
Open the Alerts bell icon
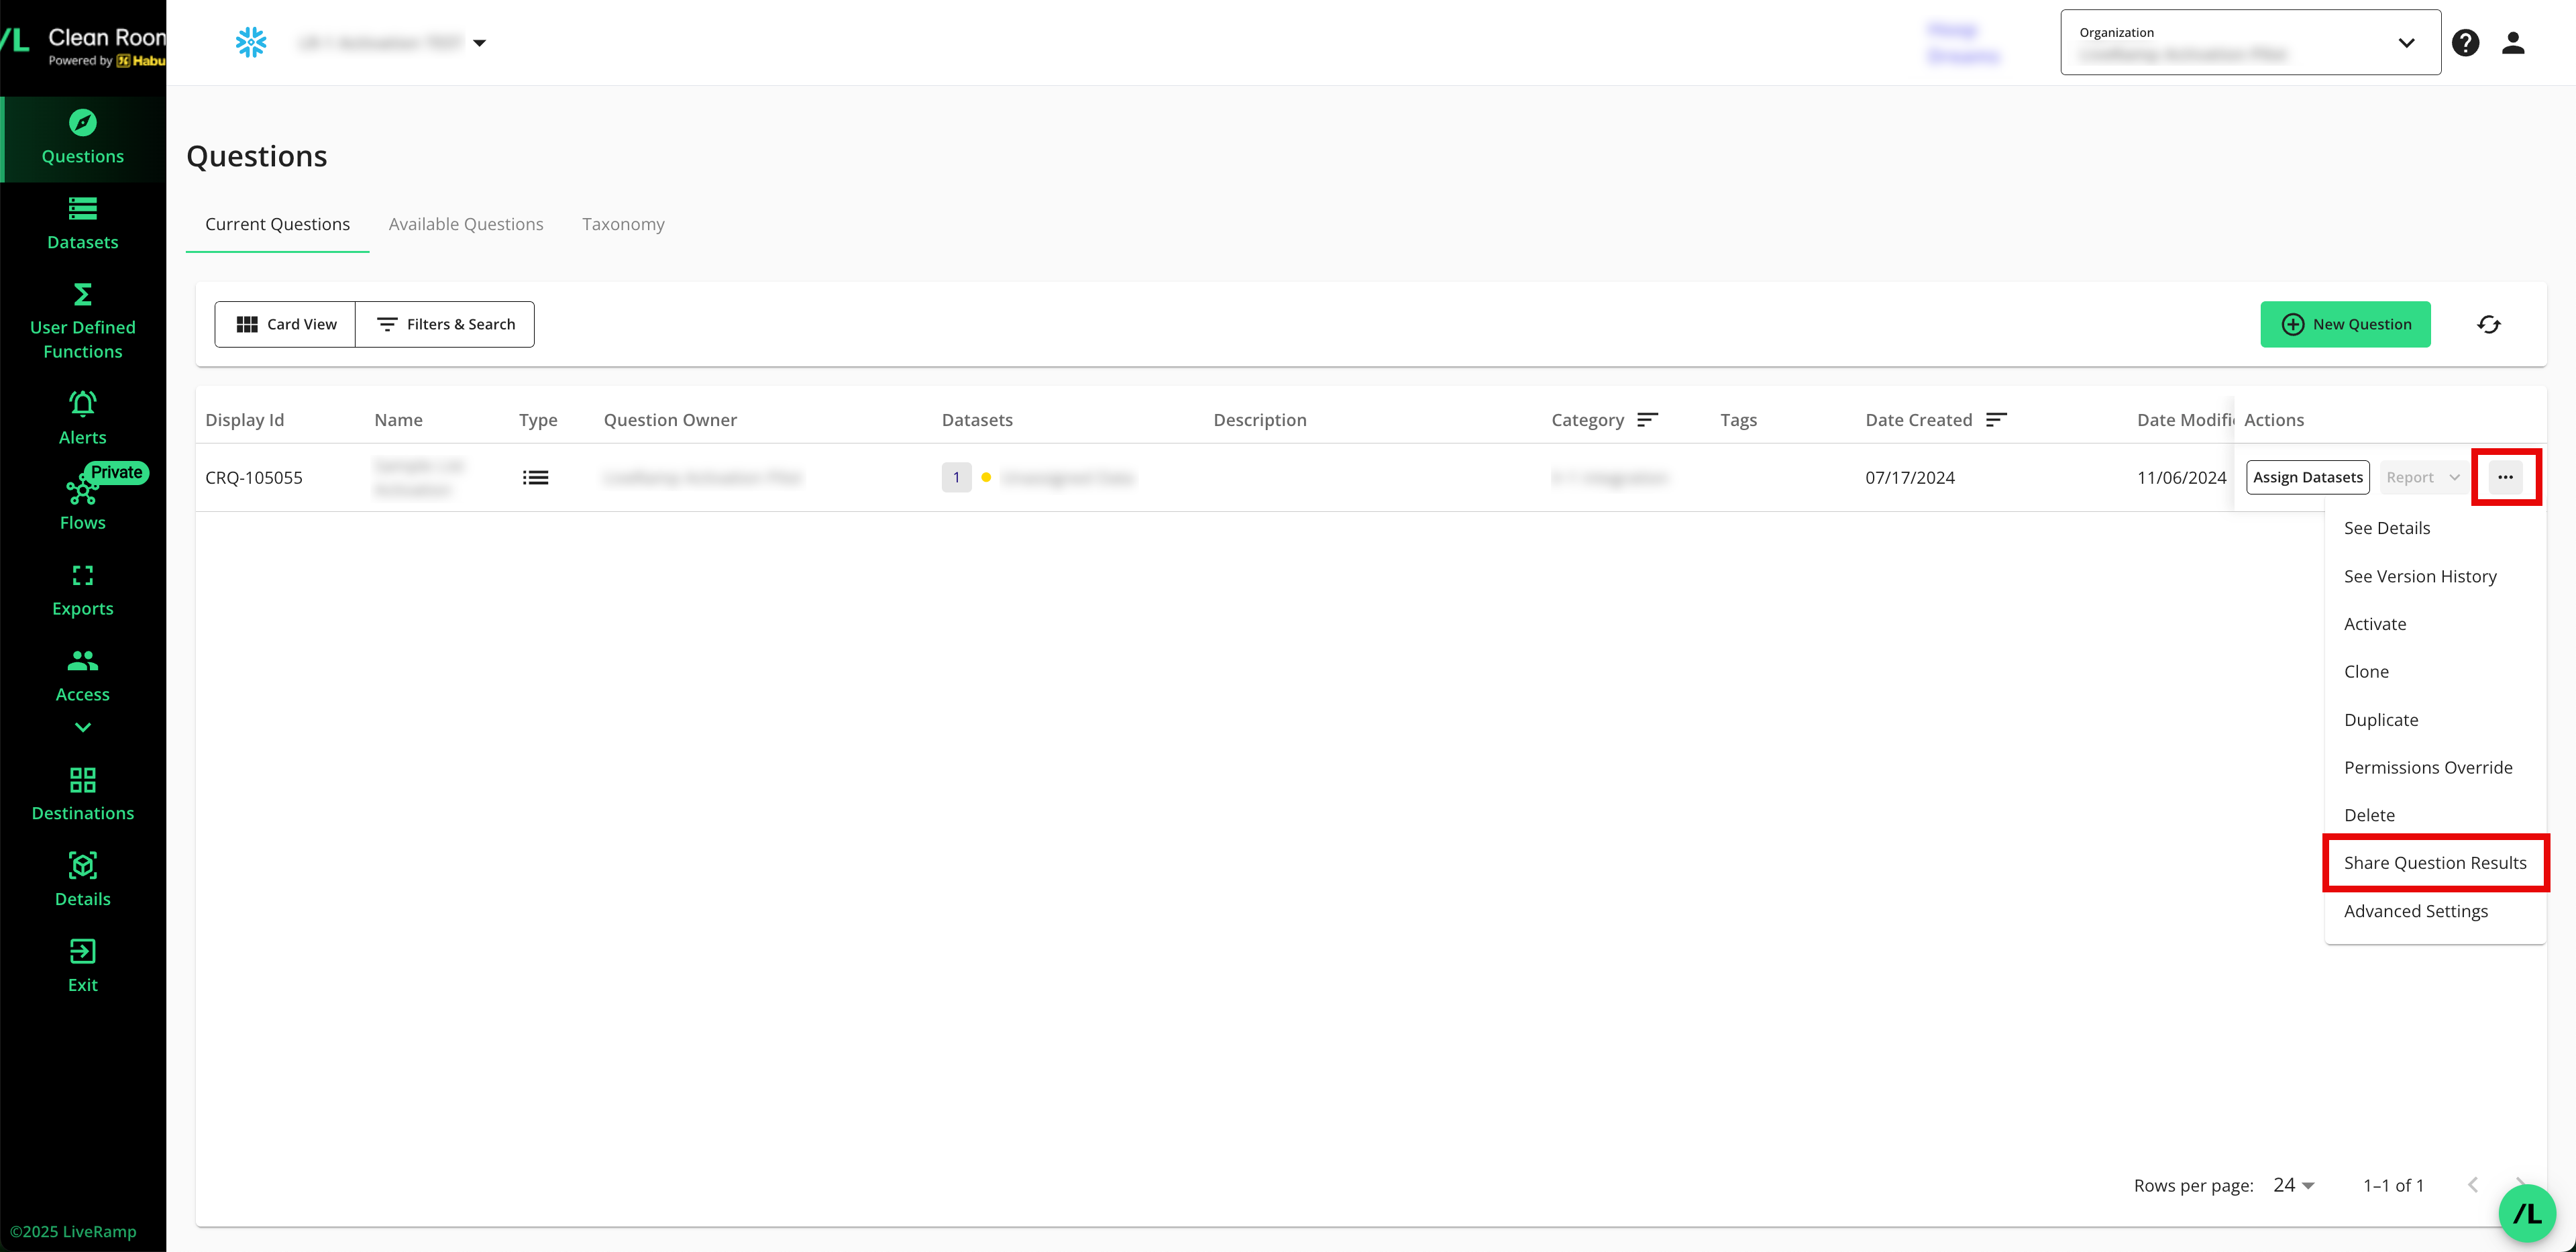click(82, 403)
